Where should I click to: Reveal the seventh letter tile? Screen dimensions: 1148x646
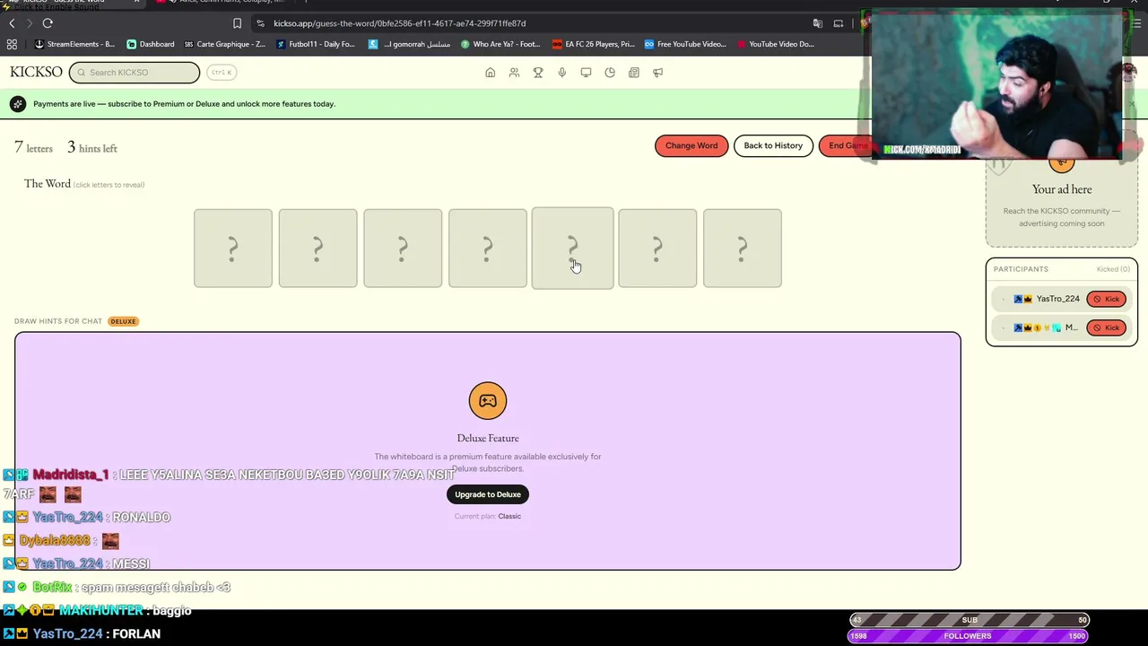click(x=743, y=249)
